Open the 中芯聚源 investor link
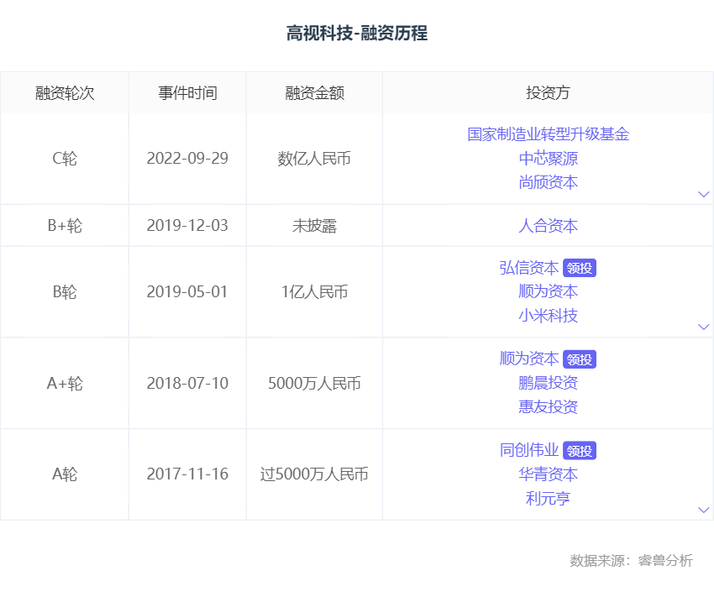 pyautogui.click(x=549, y=159)
